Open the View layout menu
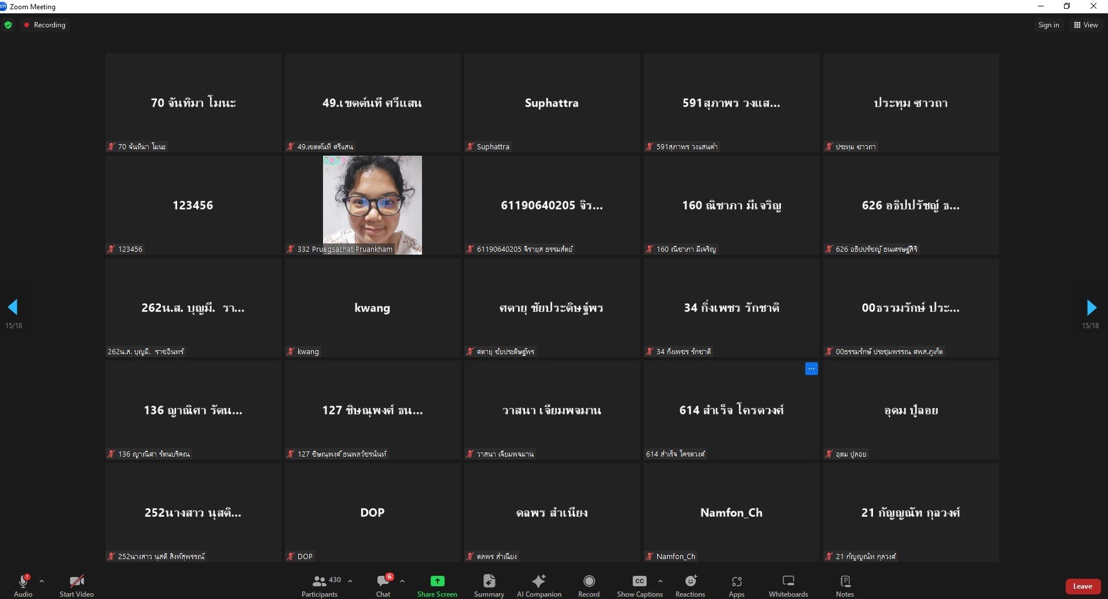The image size is (1108, 599). pos(1086,25)
